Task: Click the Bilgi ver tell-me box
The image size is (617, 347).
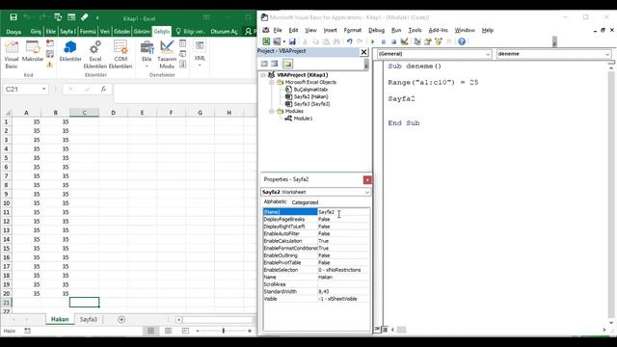Action: pyautogui.click(x=191, y=32)
